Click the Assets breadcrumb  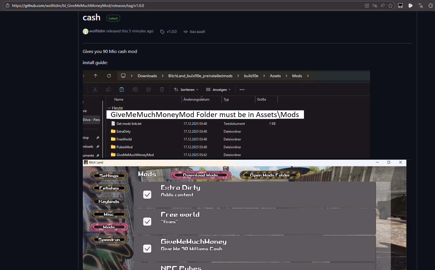(x=275, y=76)
